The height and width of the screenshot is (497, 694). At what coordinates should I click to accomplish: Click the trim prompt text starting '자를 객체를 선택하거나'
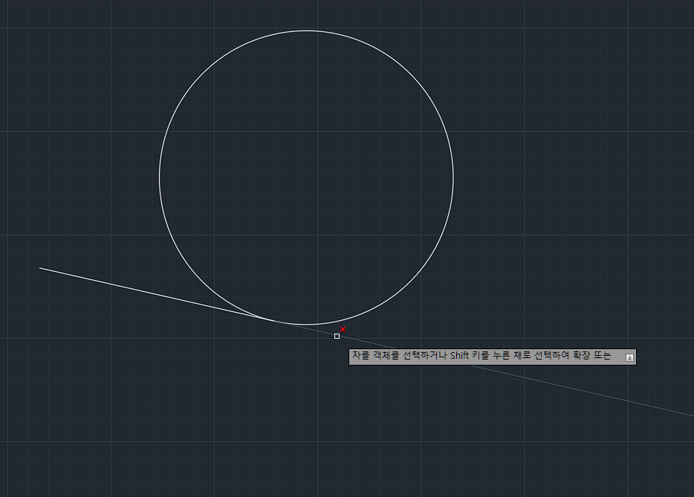(481, 355)
